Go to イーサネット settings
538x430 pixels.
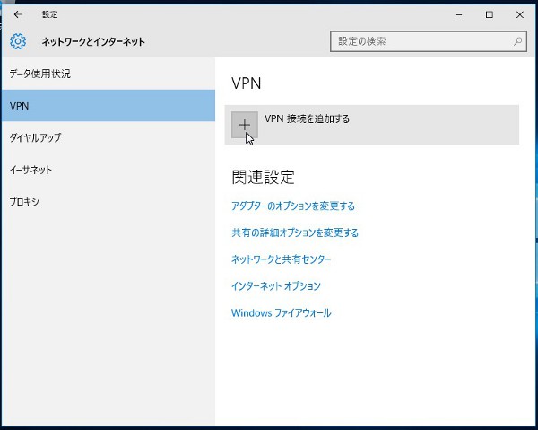pyautogui.click(x=30, y=170)
